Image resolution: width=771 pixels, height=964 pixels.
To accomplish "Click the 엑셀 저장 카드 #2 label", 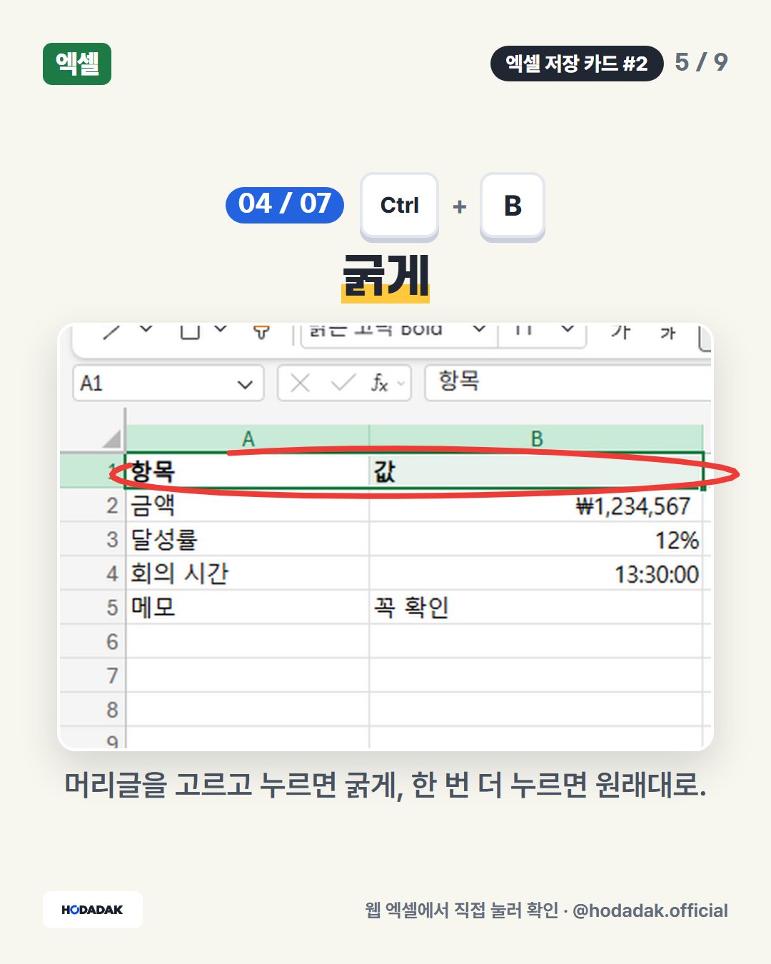I will coord(577,64).
